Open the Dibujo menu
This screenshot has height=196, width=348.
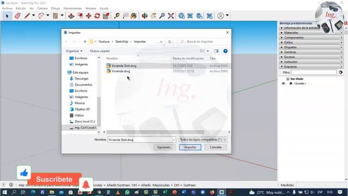pyautogui.click(x=55, y=8)
